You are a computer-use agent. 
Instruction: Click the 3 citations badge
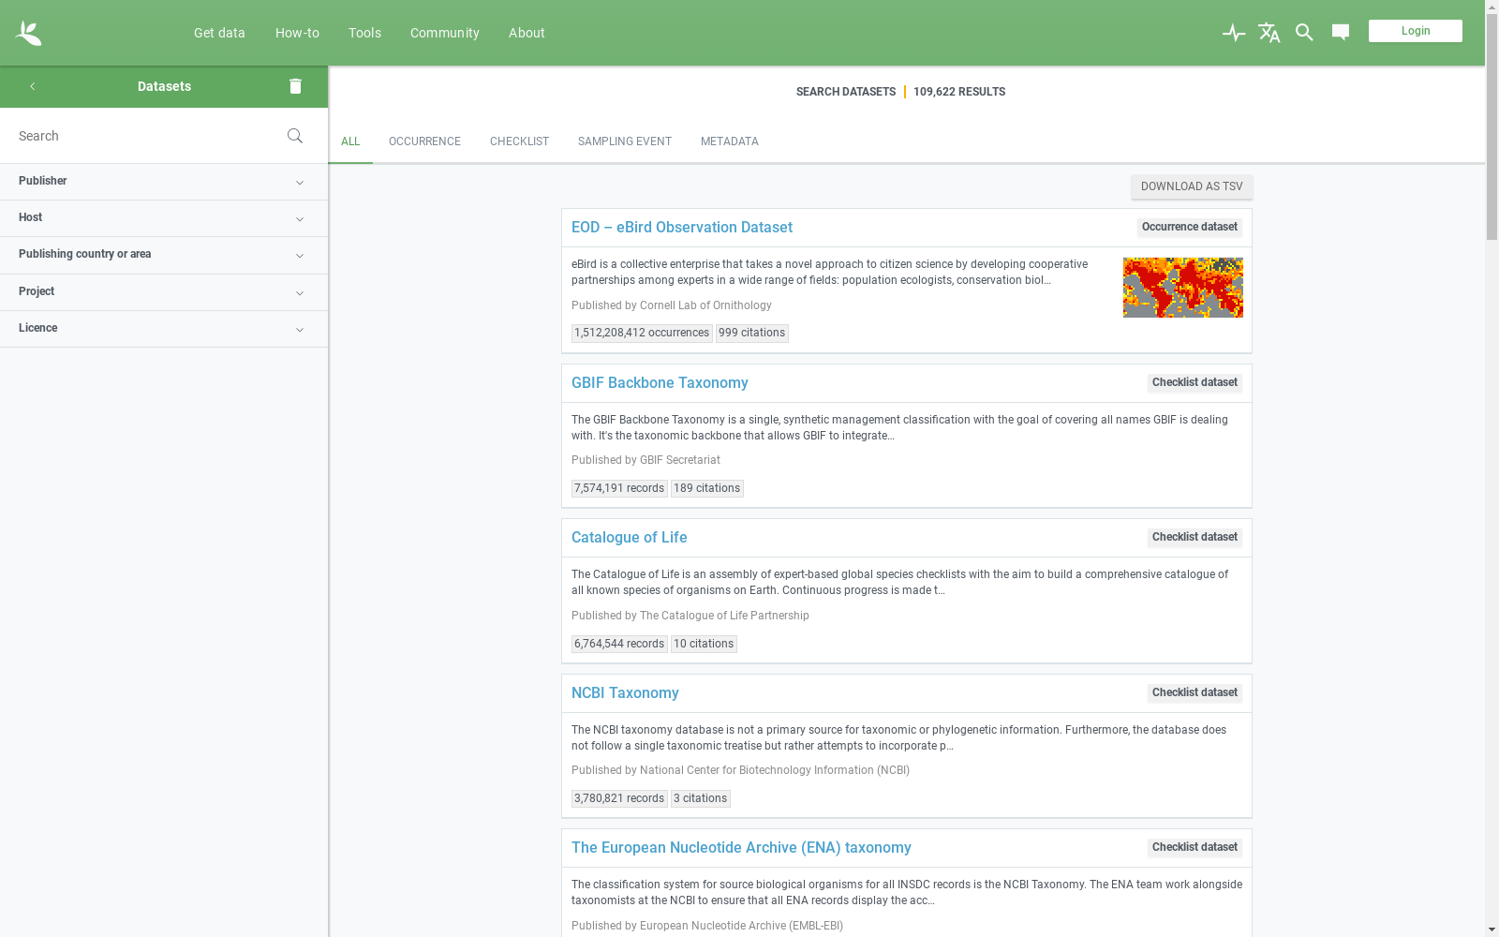coord(701,799)
